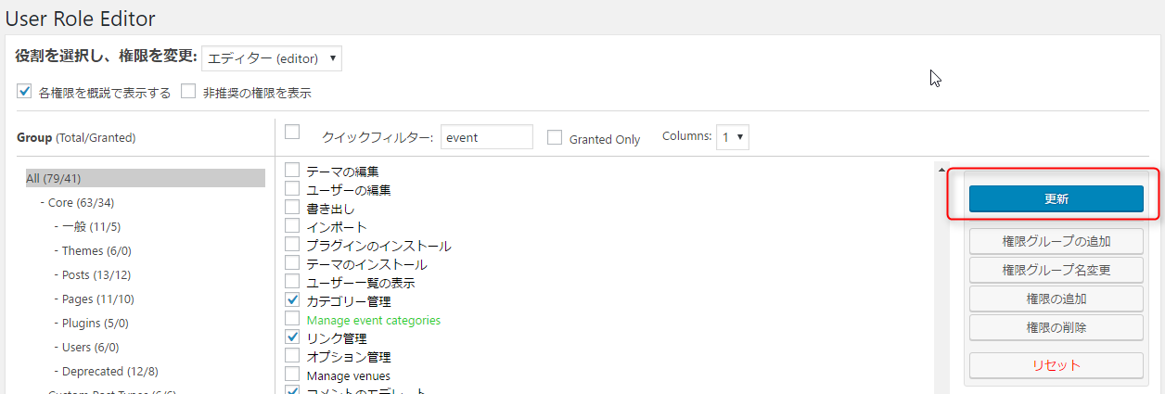Select the Core (63/34) group
Image resolution: width=1165 pixels, height=394 pixels.
click(81, 203)
